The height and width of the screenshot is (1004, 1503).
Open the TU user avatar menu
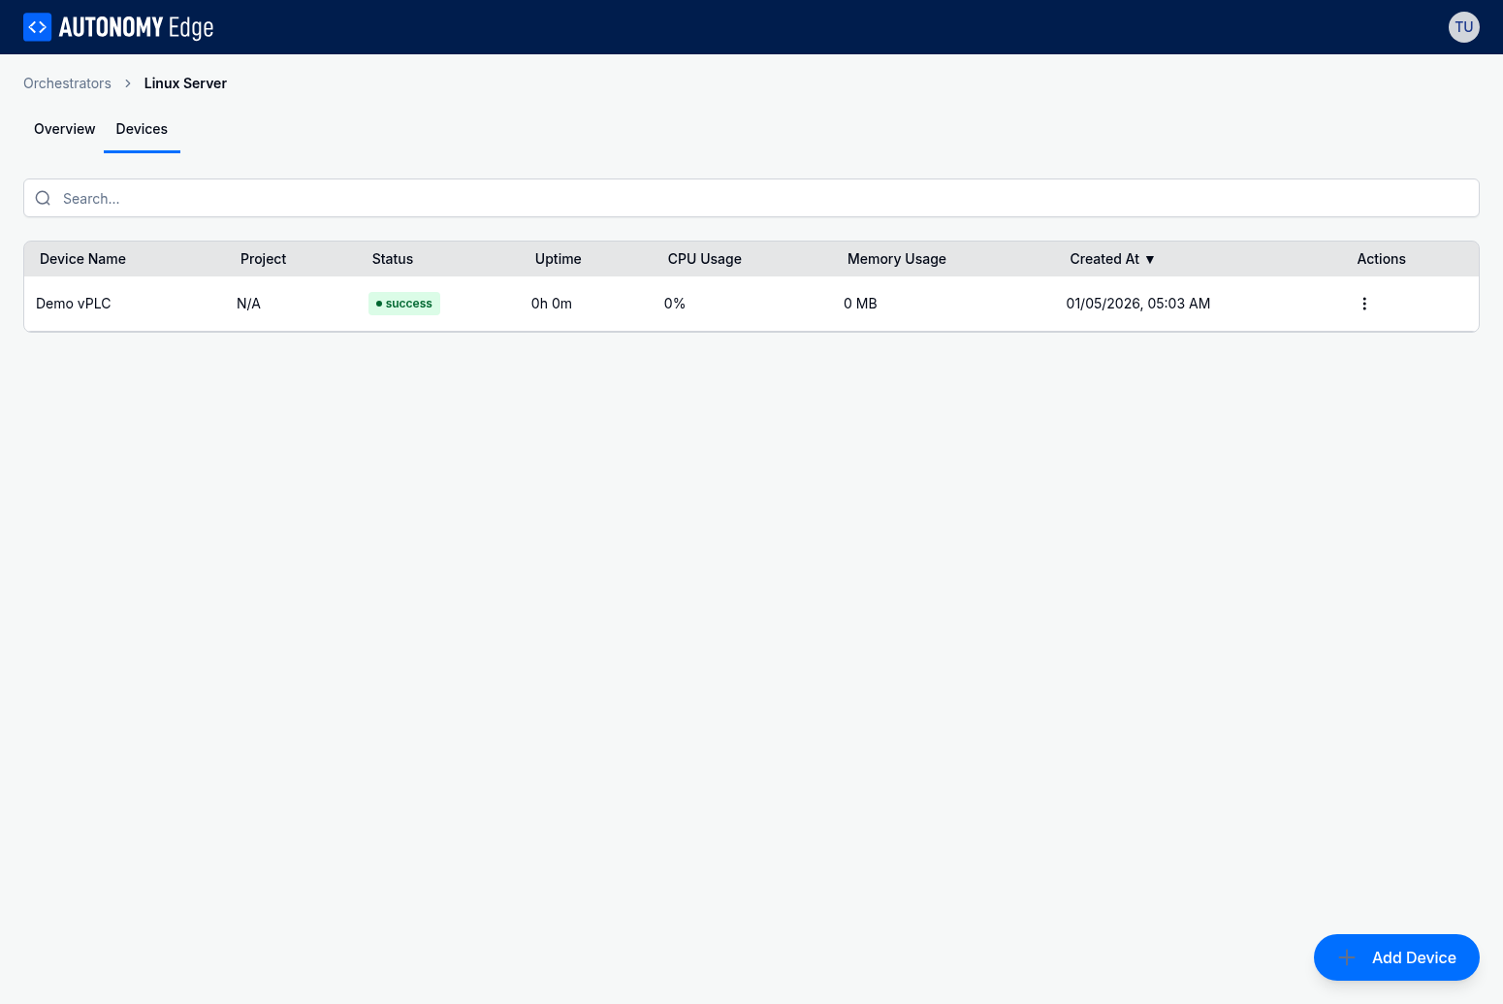(1463, 27)
